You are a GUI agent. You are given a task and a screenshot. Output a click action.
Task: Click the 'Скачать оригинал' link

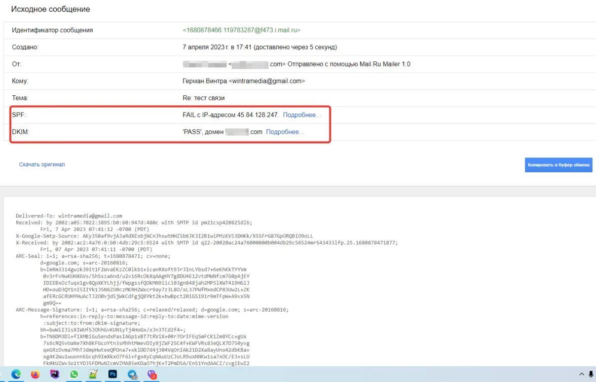(42, 165)
